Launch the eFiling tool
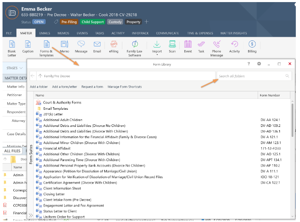 (114, 47)
